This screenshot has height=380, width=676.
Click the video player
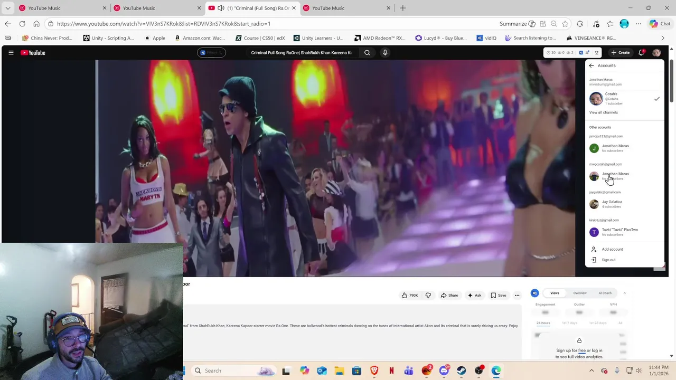pos(335,168)
